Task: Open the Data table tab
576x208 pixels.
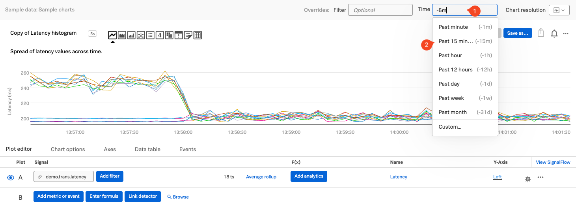Action: 147,149
